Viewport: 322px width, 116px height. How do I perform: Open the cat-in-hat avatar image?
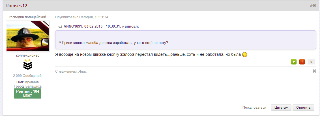pyautogui.click(x=28, y=36)
